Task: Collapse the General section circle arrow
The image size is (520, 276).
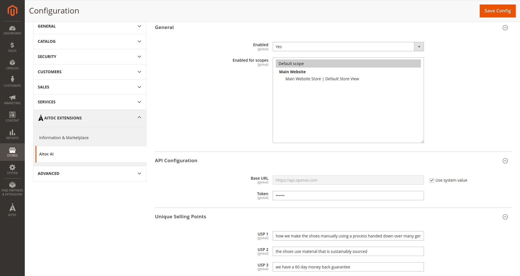Action: pyautogui.click(x=505, y=28)
